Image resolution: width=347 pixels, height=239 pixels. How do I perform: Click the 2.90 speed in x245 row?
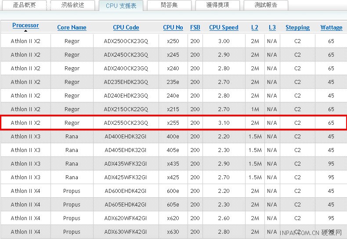click(224, 54)
